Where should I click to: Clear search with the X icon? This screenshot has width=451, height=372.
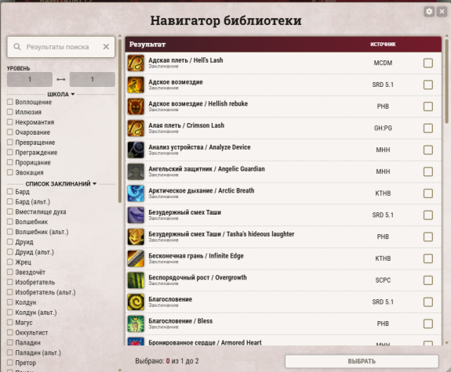(106, 47)
